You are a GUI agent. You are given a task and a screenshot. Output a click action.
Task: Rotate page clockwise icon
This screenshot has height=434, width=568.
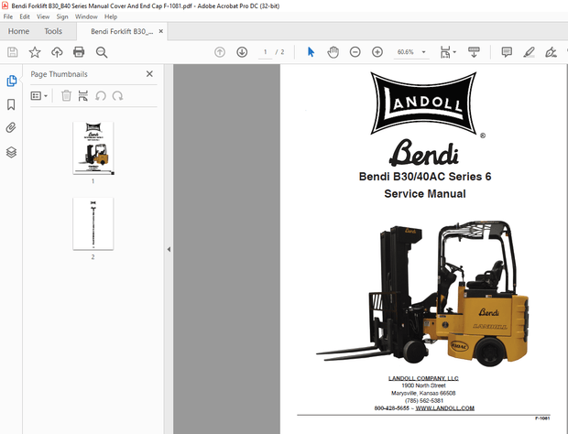(x=117, y=96)
